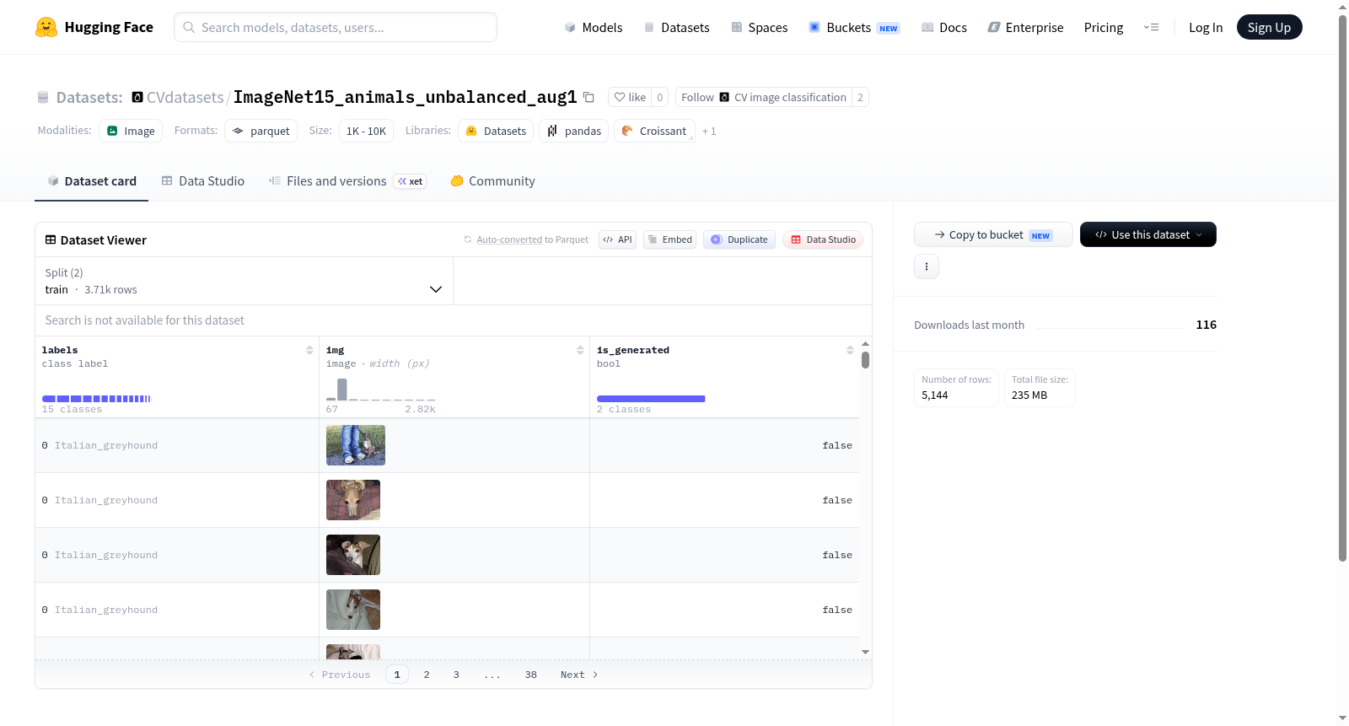Image resolution: width=1349 pixels, height=726 pixels.
Task: Click the img width histogram bar
Action: (342, 389)
